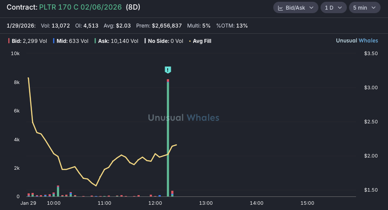
Task: Open the Unusual Whales link above chart
Action: (x=357, y=41)
